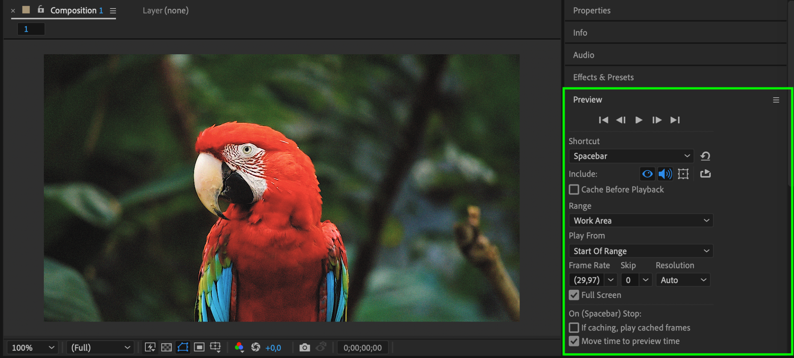
Task: Jump to the last frame
Action: point(675,120)
